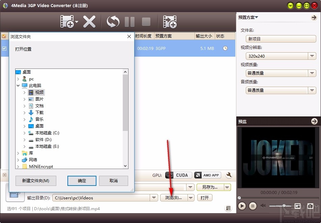This screenshot has height=223, width=321.
Task: Confirm folder selection with 确定 button
Action: [82, 181]
